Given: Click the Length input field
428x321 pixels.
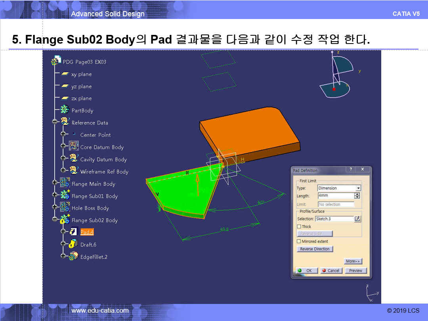Looking at the screenshot, I should (336, 196).
